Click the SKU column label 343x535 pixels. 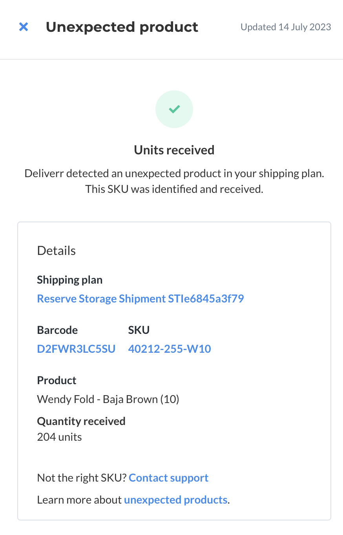(139, 330)
